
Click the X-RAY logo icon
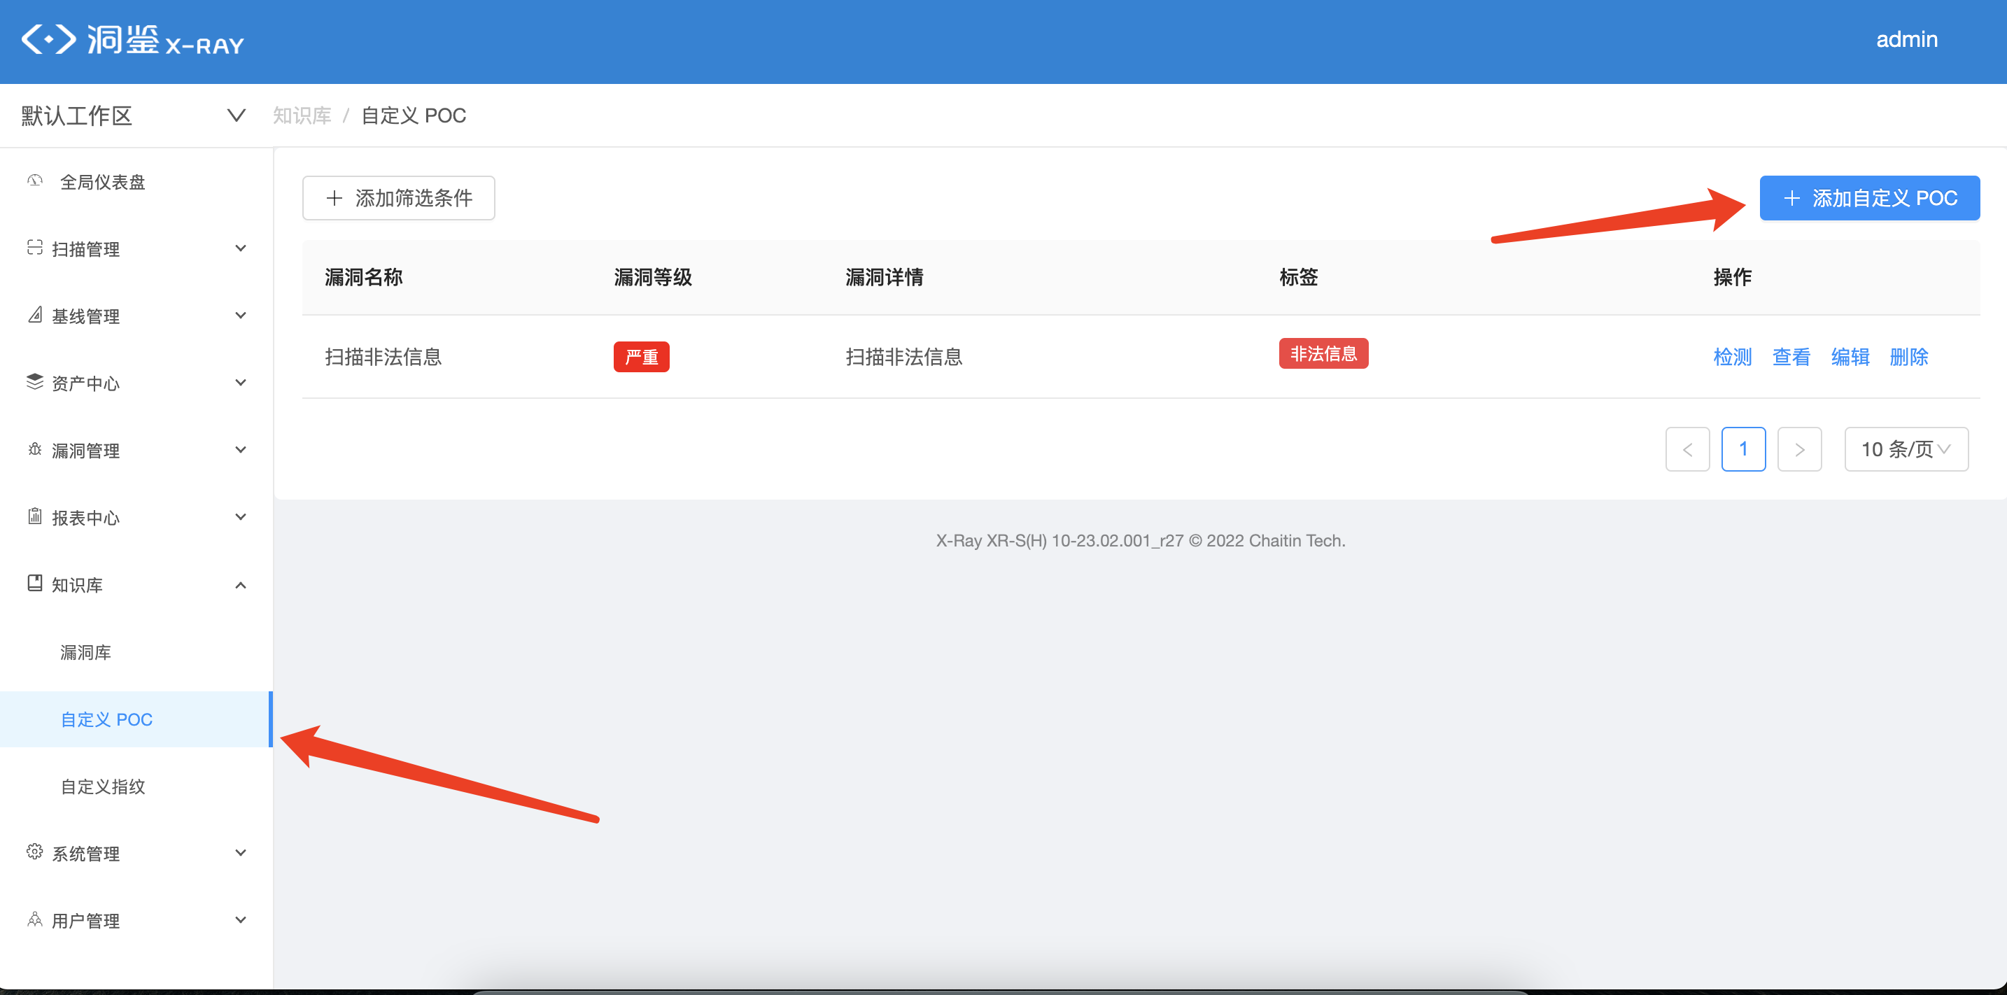pos(48,39)
